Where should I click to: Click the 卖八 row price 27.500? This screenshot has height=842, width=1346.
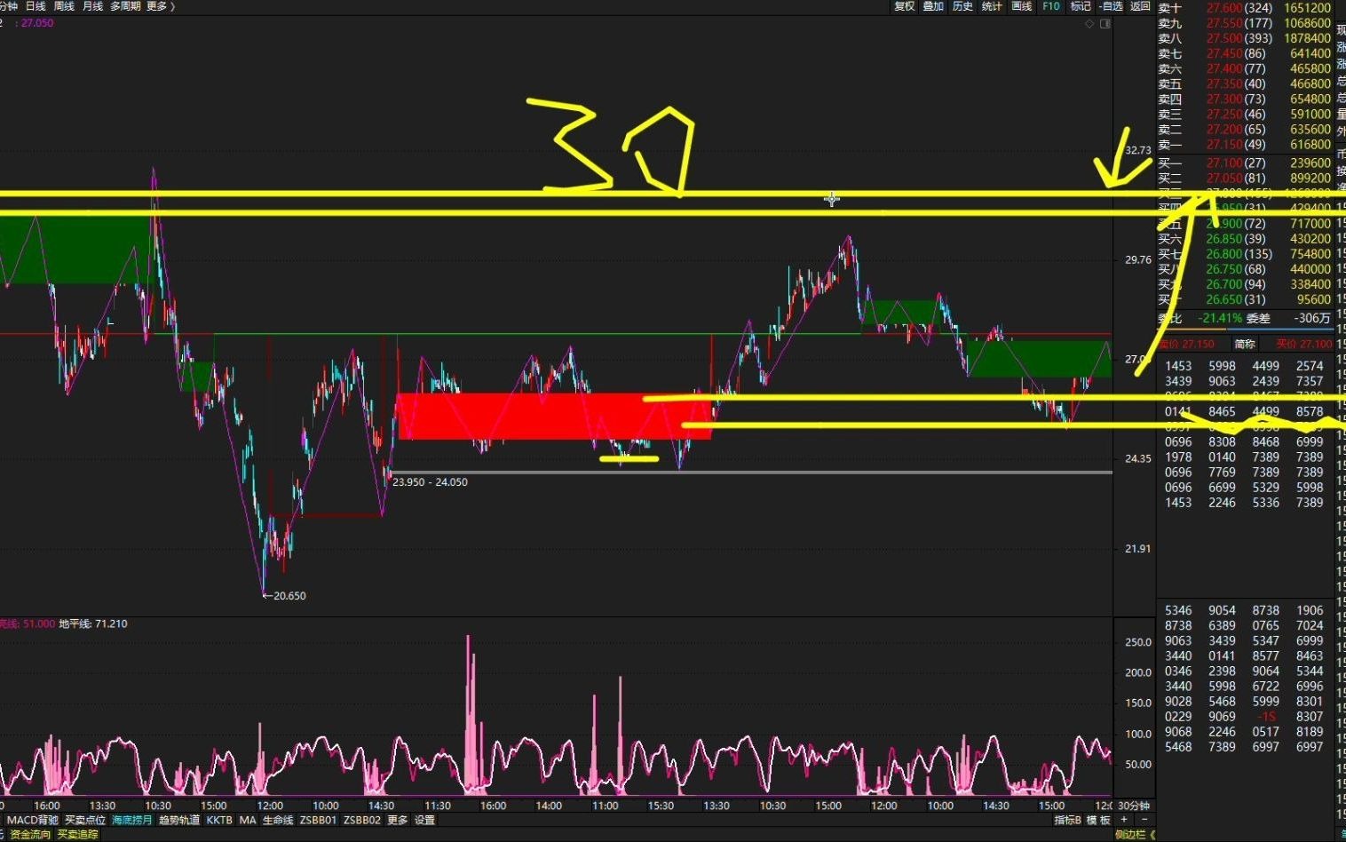point(1224,38)
